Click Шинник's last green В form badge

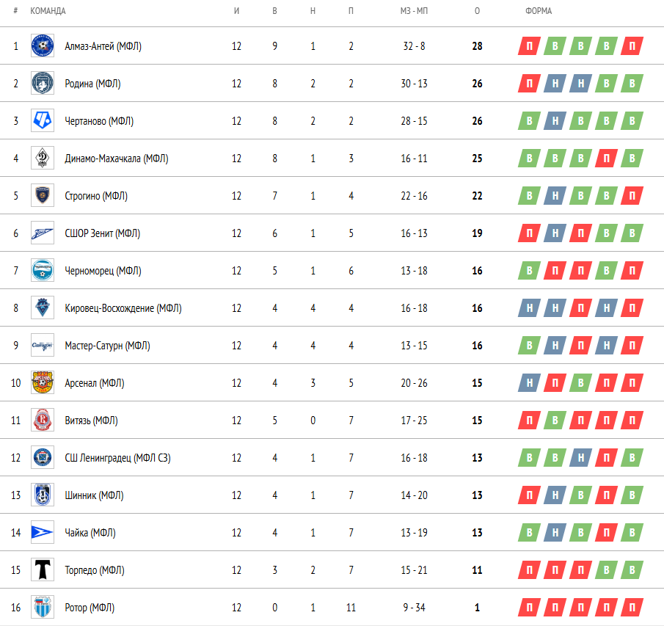point(632,495)
